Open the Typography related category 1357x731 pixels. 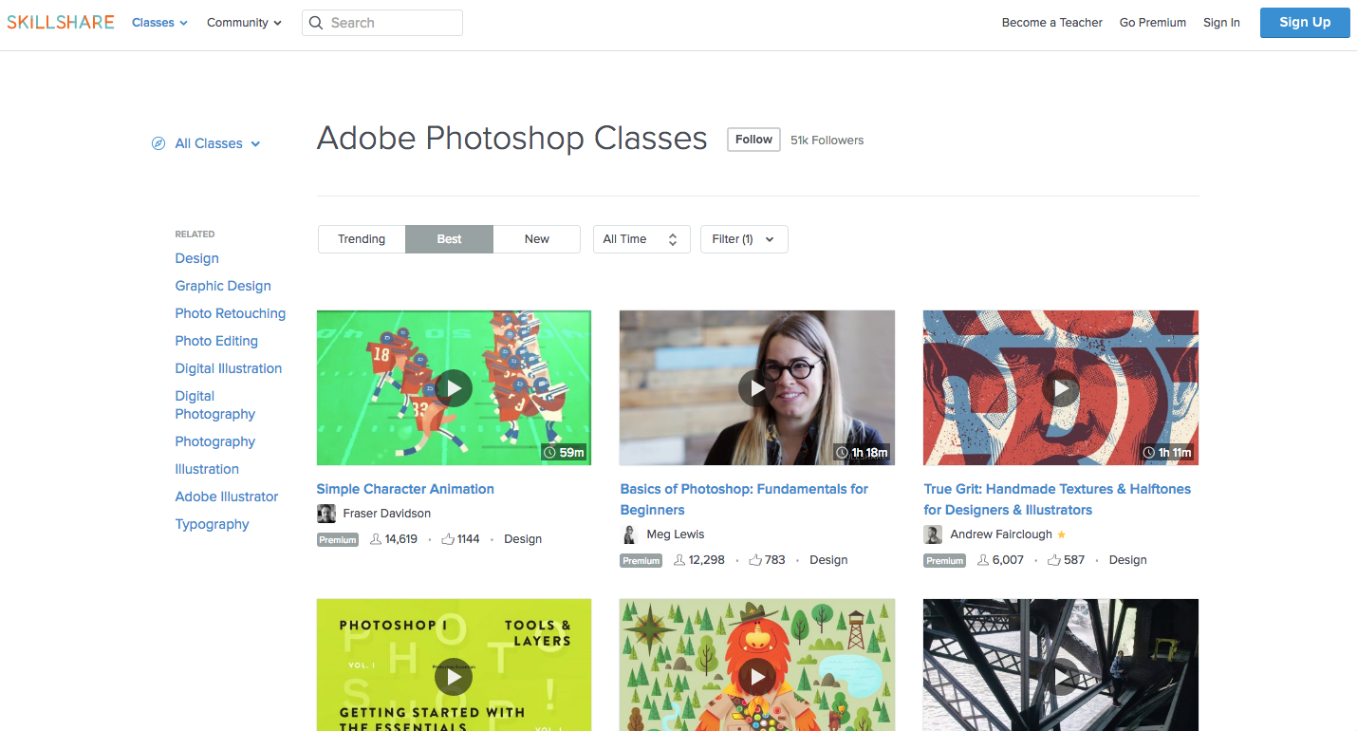(213, 524)
